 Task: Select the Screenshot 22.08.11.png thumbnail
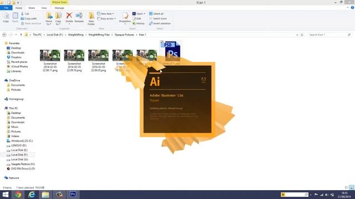(x=50, y=55)
